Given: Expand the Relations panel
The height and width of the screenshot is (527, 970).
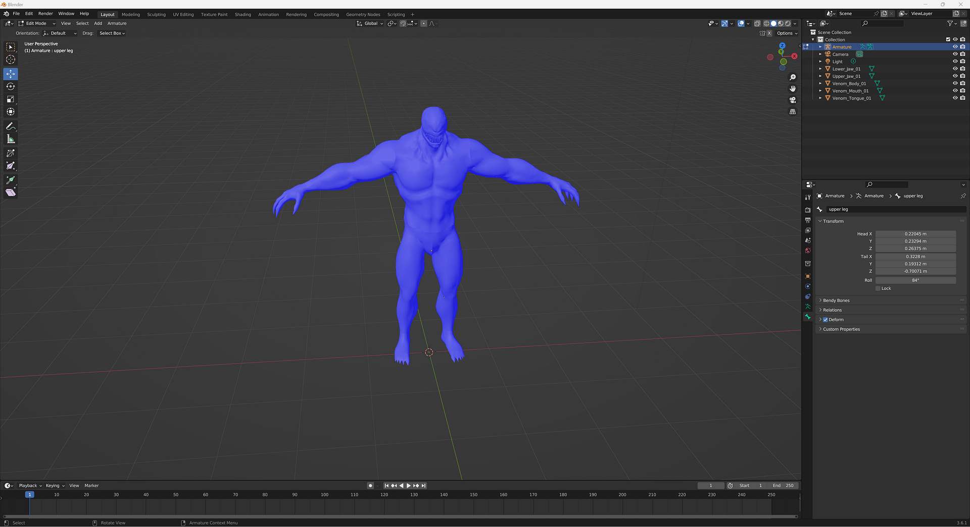Looking at the screenshot, I should tap(832, 310).
